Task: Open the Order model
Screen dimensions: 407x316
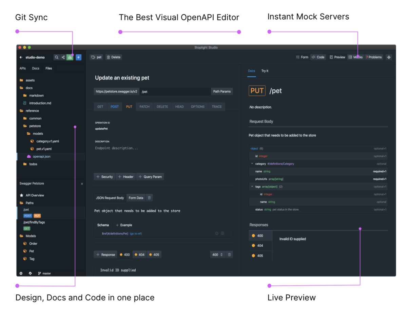Action: (x=30, y=244)
